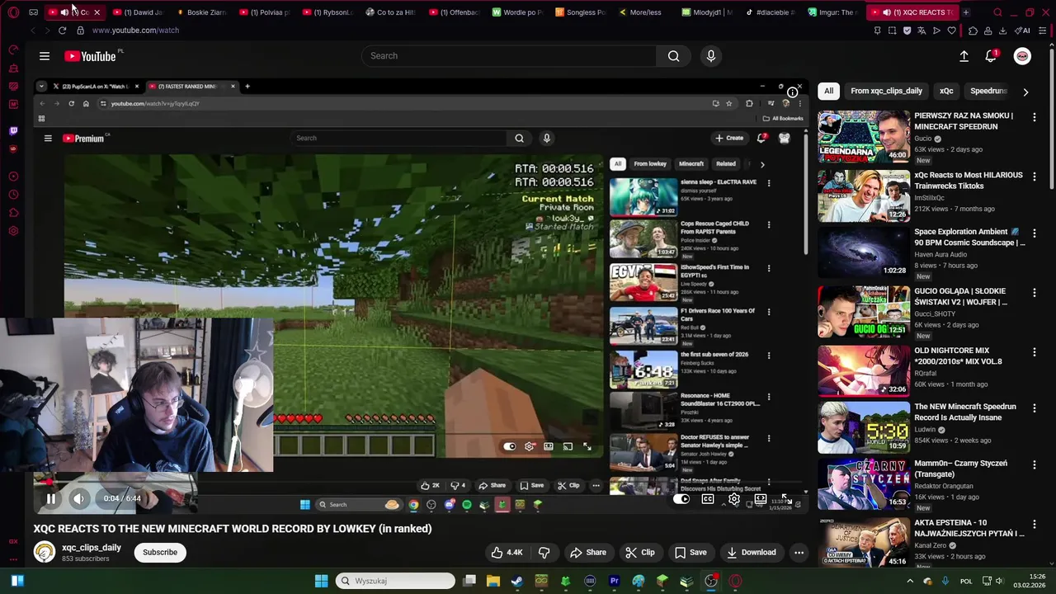
Task: Open more actions menu beside Download
Action: tap(799, 553)
